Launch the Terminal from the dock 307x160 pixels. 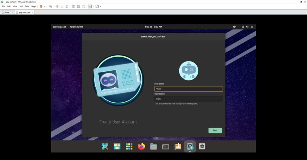166,147
